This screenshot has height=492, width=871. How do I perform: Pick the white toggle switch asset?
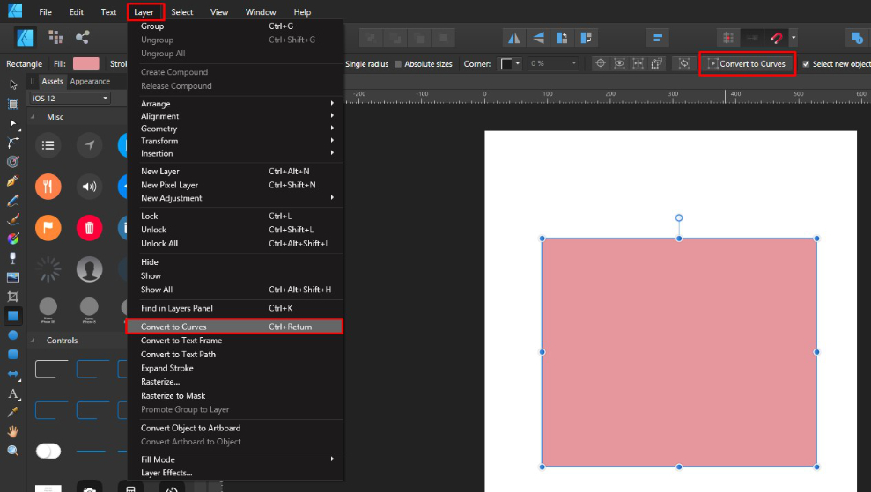coord(48,451)
